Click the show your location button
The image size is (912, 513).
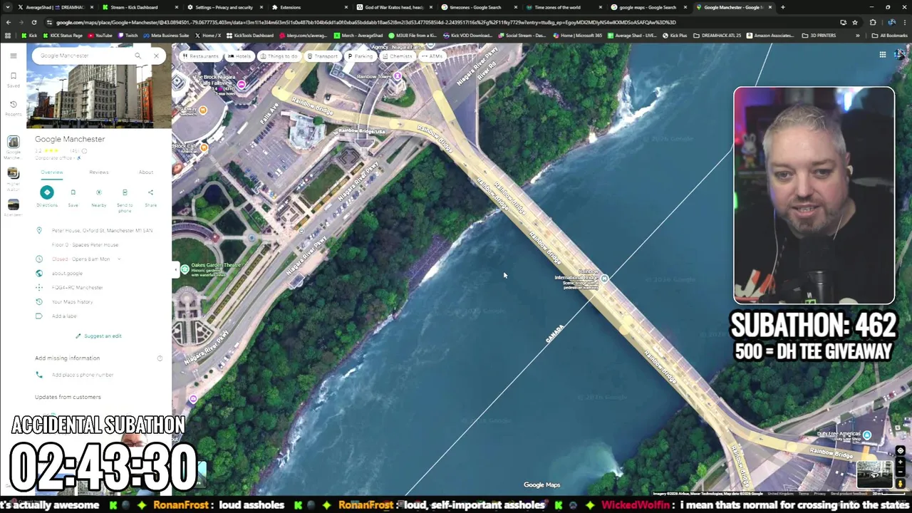(901, 451)
